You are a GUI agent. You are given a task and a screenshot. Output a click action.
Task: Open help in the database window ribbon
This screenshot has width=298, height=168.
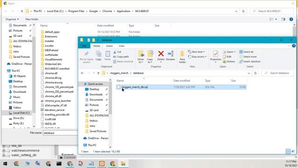pyautogui.click(x=294, y=46)
